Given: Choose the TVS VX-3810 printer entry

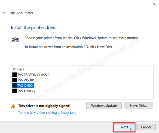Looking at the screenshot, I should coord(27,80).
